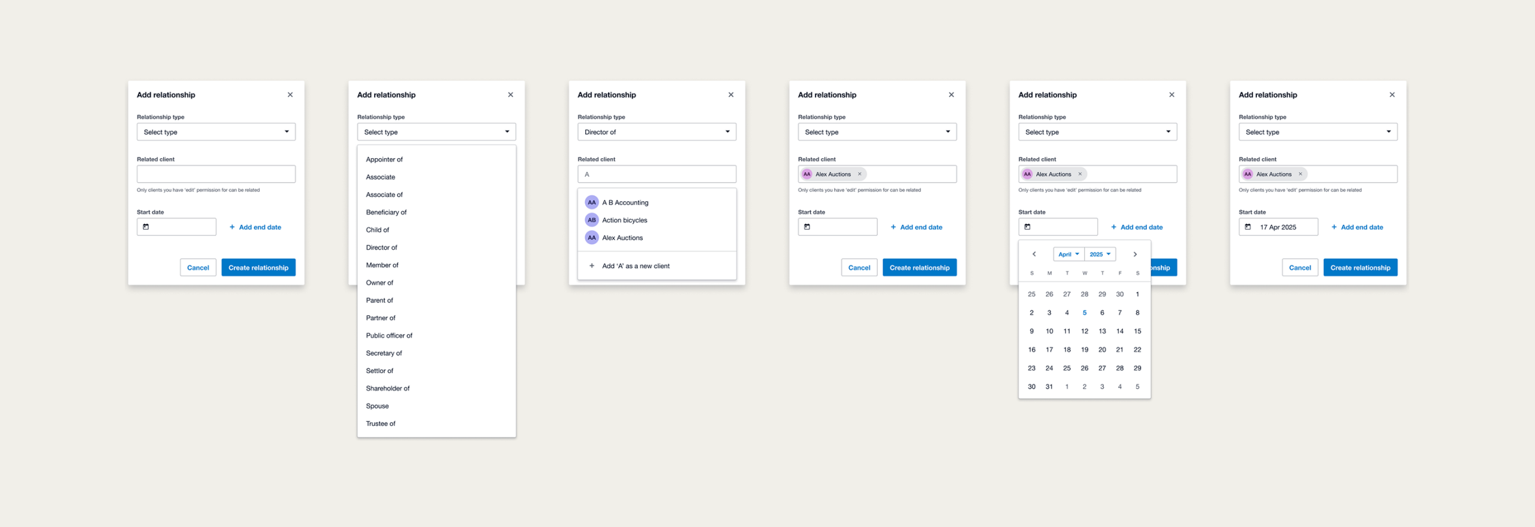Click calendar icon beside 17 Apr 2025
1535x527 pixels.
pos(1248,227)
